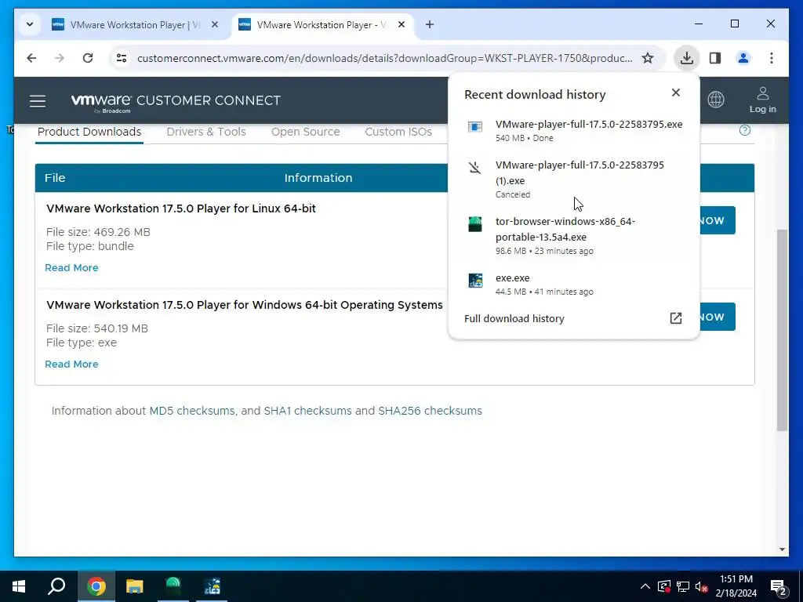
Task: Open exe.exe download entry
Action: (573, 284)
